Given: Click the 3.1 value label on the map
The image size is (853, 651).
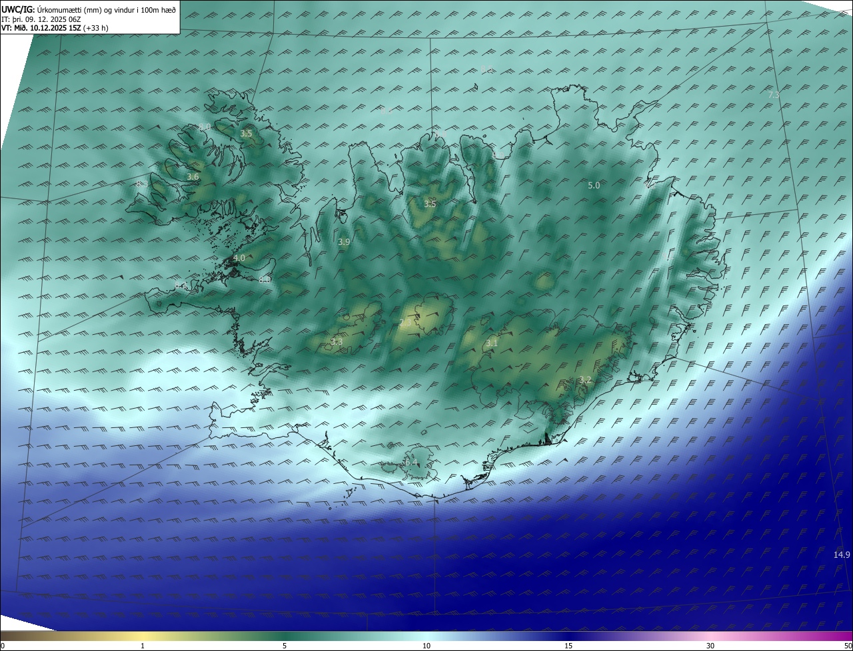Looking at the screenshot, I should pyautogui.click(x=492, y=343).
